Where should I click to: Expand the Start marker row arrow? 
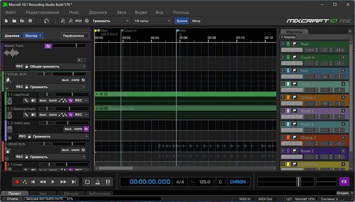[283, 44]
